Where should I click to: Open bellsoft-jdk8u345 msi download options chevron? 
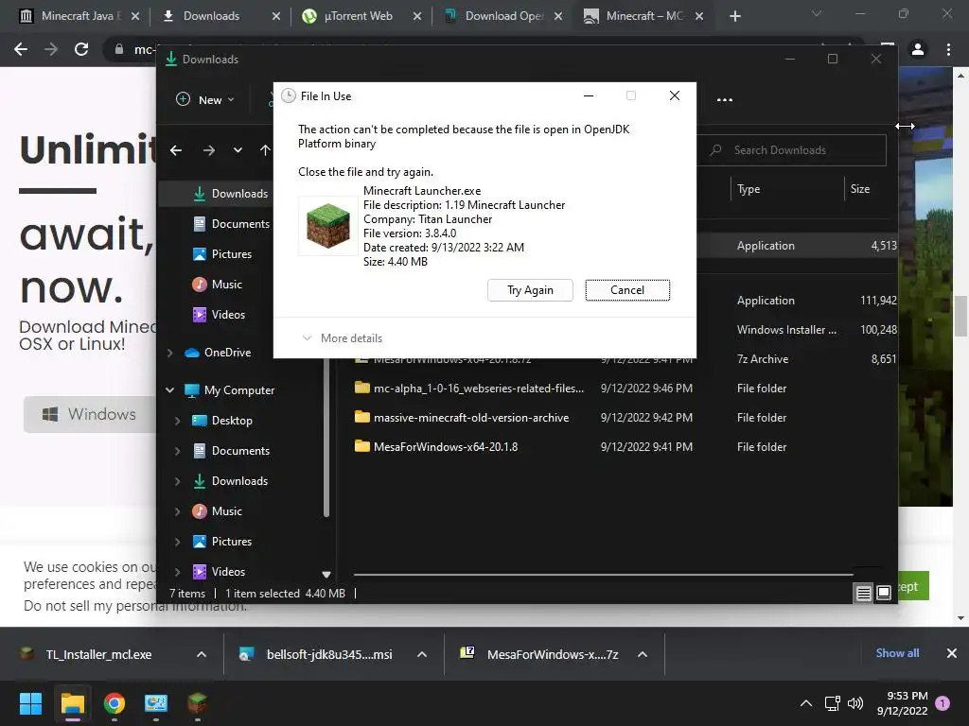tap(422, 654)
